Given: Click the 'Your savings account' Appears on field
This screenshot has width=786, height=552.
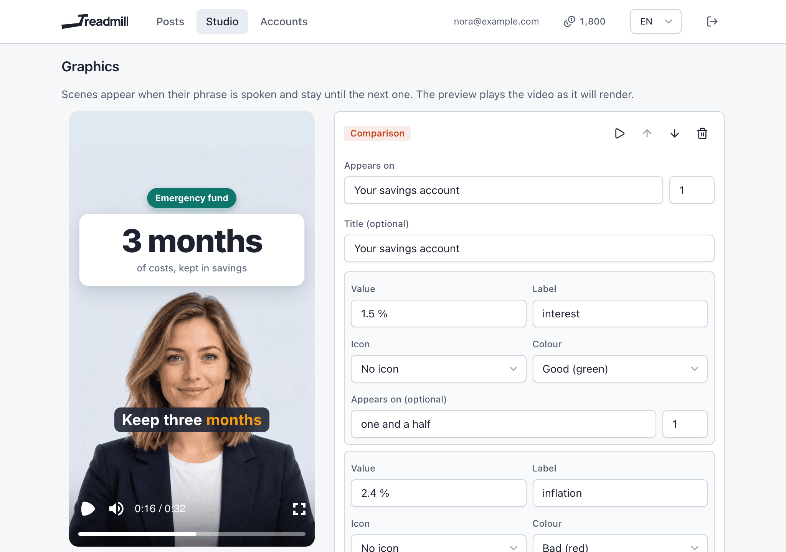Looking at the screenshot, I should (x=504, y=190).
